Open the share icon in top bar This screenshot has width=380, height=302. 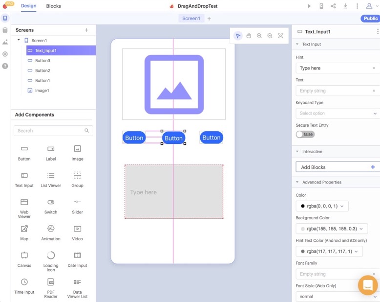(x=333, y=6)
